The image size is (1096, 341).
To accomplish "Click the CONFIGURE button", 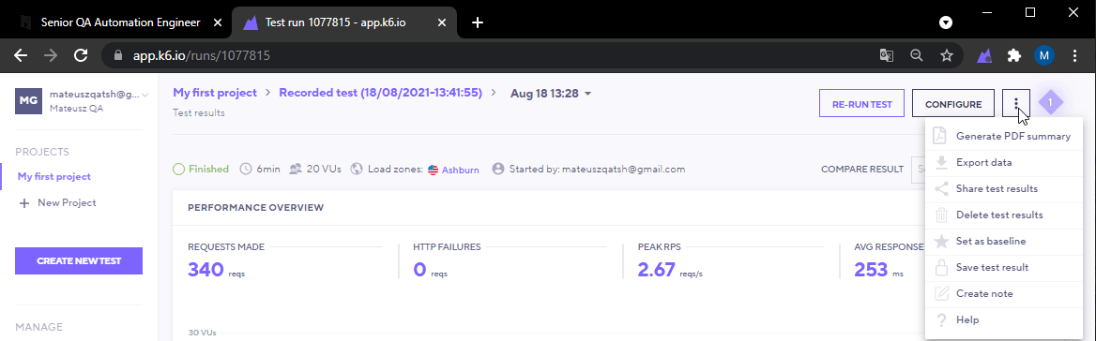I will click(952, 104).
